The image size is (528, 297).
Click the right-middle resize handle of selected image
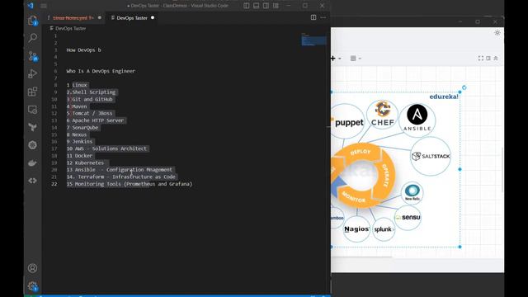coord(460,169)
